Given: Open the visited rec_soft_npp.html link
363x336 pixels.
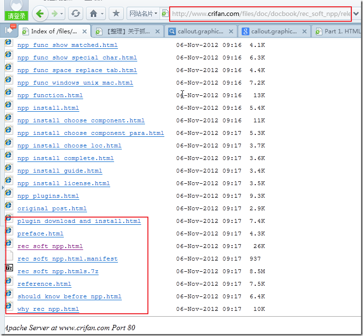Looking at the screenshot, I should coord(50,246).
